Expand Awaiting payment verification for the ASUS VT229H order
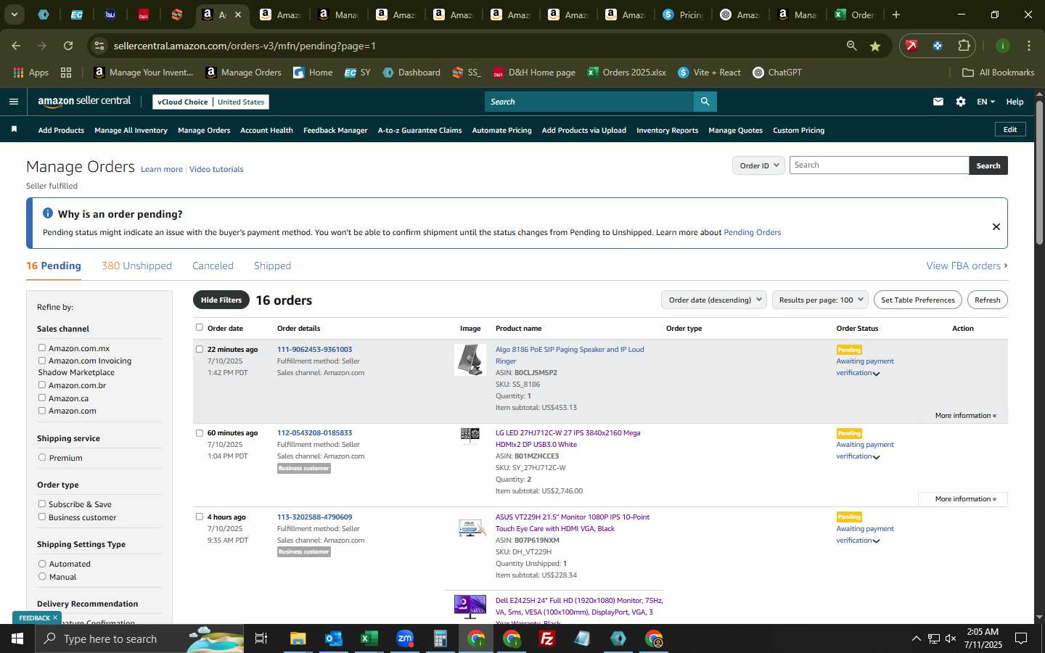 pos(876,541)
